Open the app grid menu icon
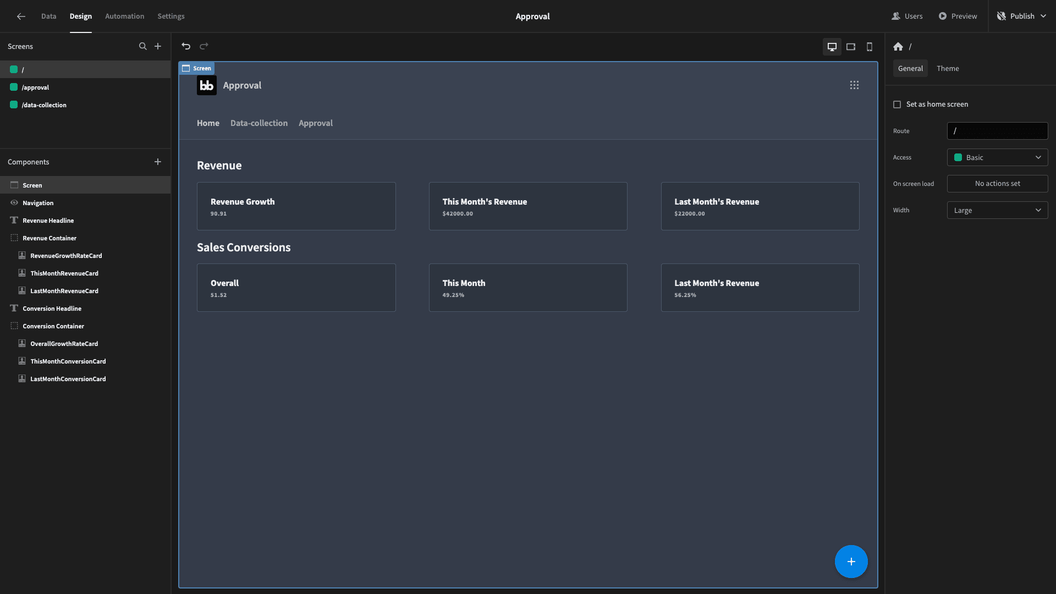 tap(854, 85)
